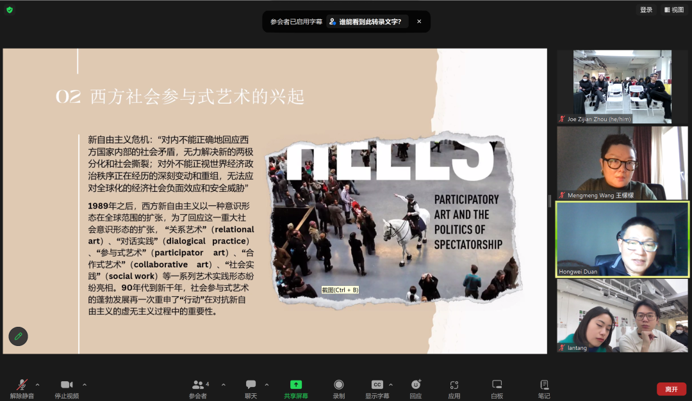Screen dimensions: 692x401
Task: Open 回应 reactions emoji menu
Action: tap(416, 389)
